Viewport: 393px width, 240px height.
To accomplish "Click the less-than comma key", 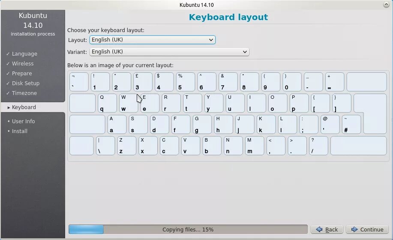I will (276, 145).
